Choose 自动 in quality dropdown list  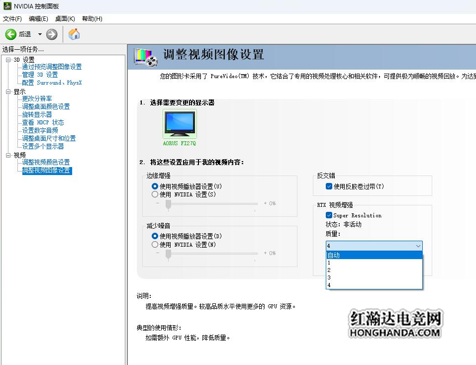374,255
